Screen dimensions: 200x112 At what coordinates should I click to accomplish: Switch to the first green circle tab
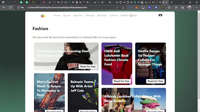[x=21, y=2]
